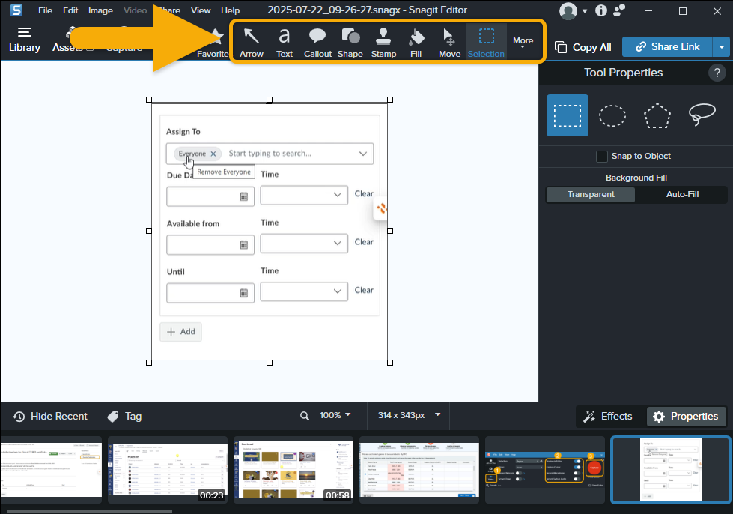Open the feedback icon with speech bubble
Image resolution: width=733 pixels, height=514 pixels.
[619, 10]
